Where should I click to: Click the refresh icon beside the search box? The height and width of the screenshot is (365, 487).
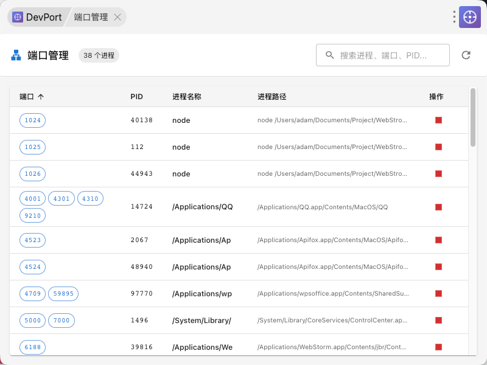(x=466, y=55)
